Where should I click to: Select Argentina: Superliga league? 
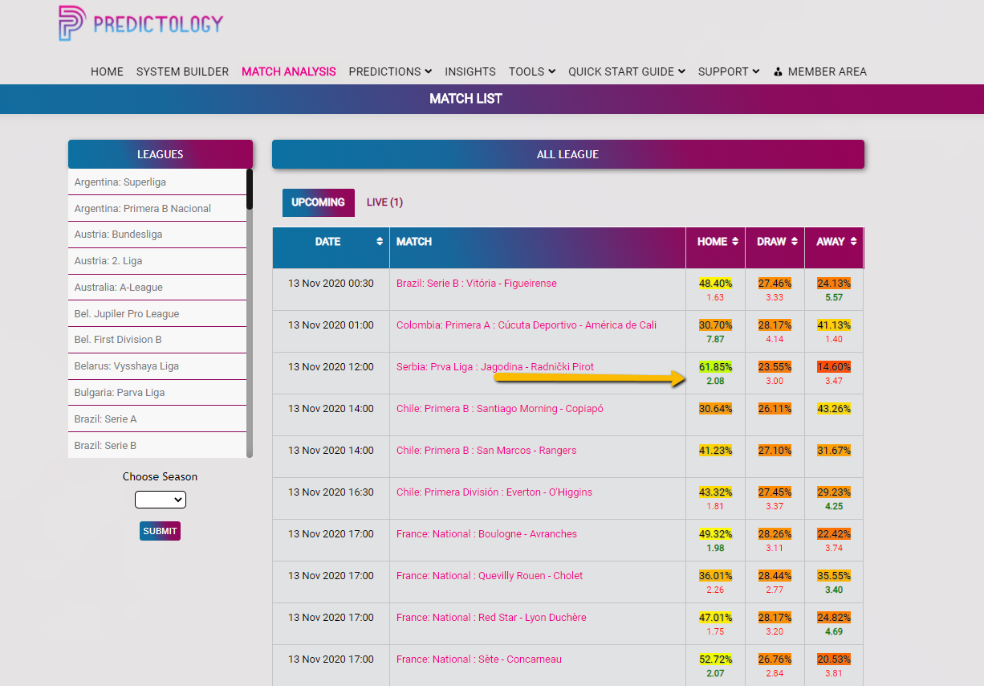[x=157, y=182]
